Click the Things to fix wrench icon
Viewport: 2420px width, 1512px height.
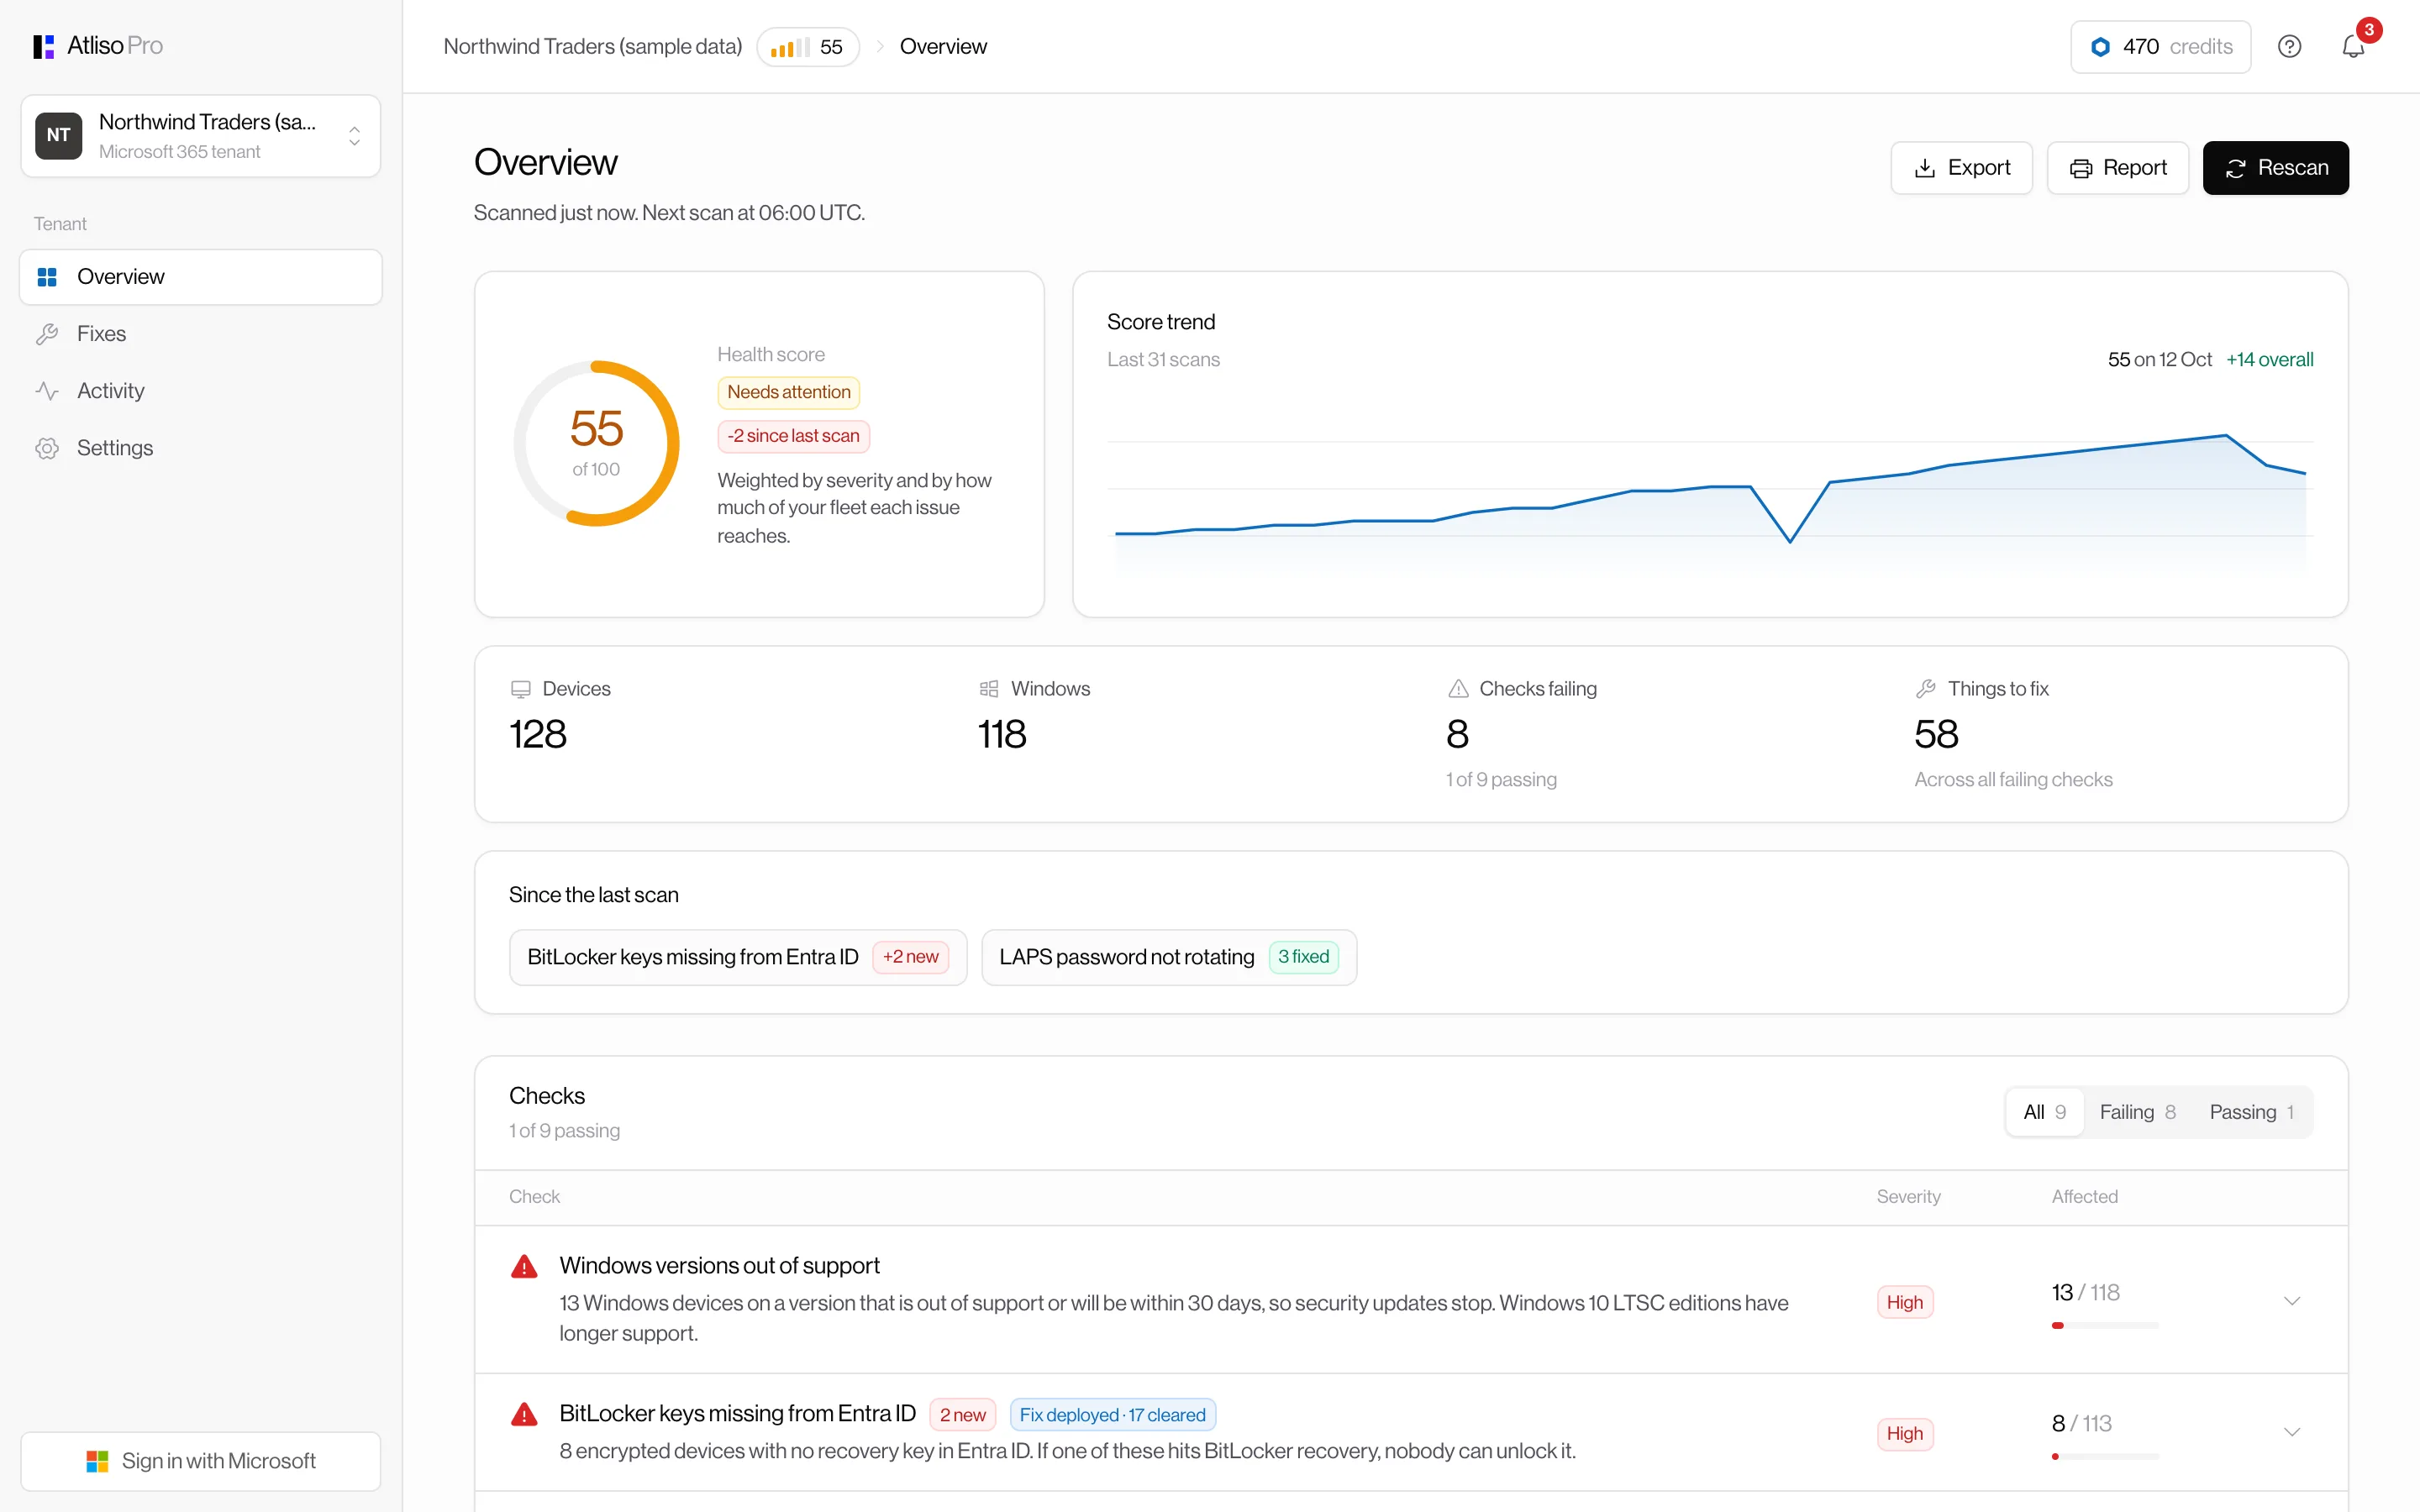click(1925, 689)
